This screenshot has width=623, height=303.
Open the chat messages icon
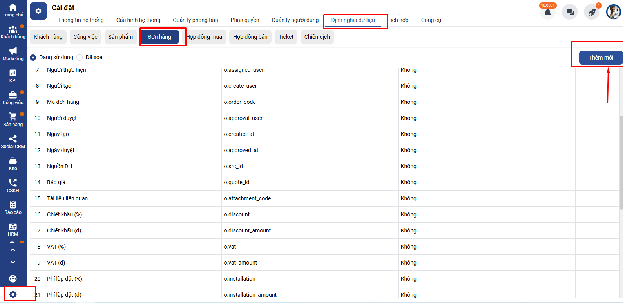[570, 13]
